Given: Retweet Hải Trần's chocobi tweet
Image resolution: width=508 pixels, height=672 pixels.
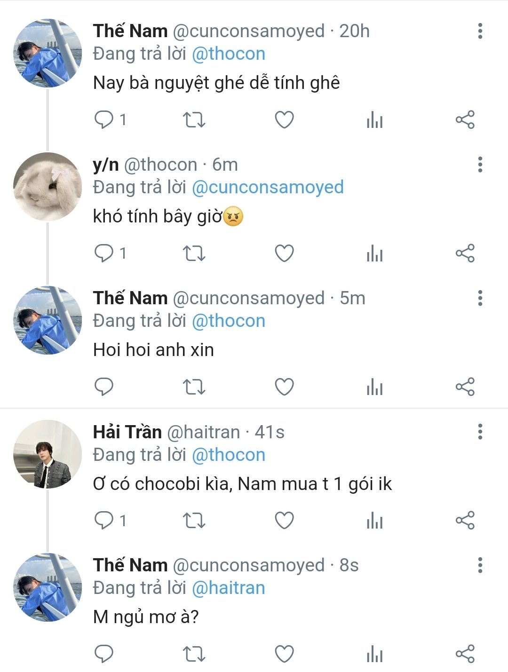Looking at the screenshot, I should (x=194, y=521).
